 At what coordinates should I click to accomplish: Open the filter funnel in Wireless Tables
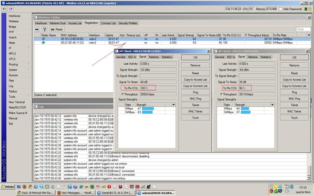44,29
